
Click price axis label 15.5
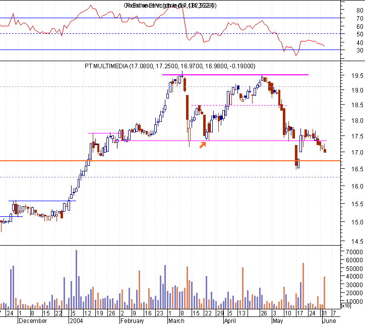(x=357, y=204)
